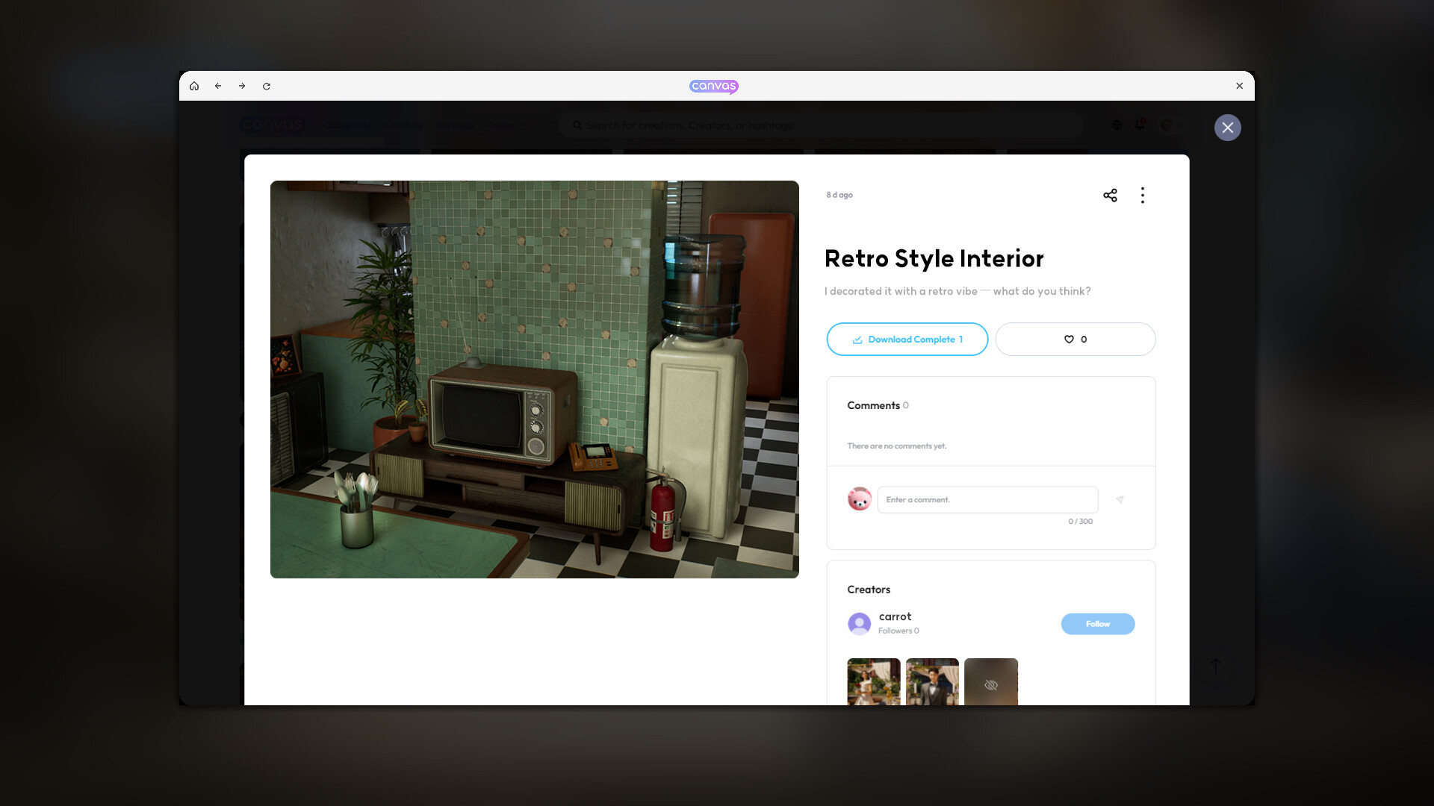
Task: Dismiss the post with the round X button
Action: pyautogui.click(x=1227, y=128)
